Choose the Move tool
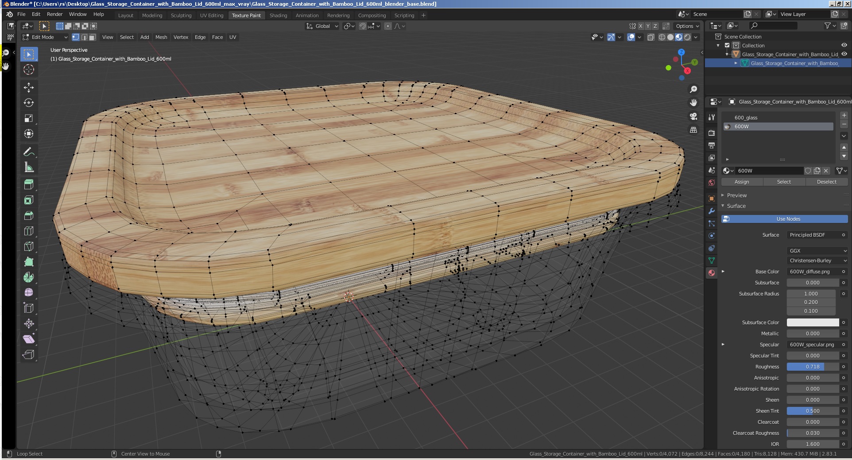The height and width of the screenshot is (460, 852). [29, 88]
